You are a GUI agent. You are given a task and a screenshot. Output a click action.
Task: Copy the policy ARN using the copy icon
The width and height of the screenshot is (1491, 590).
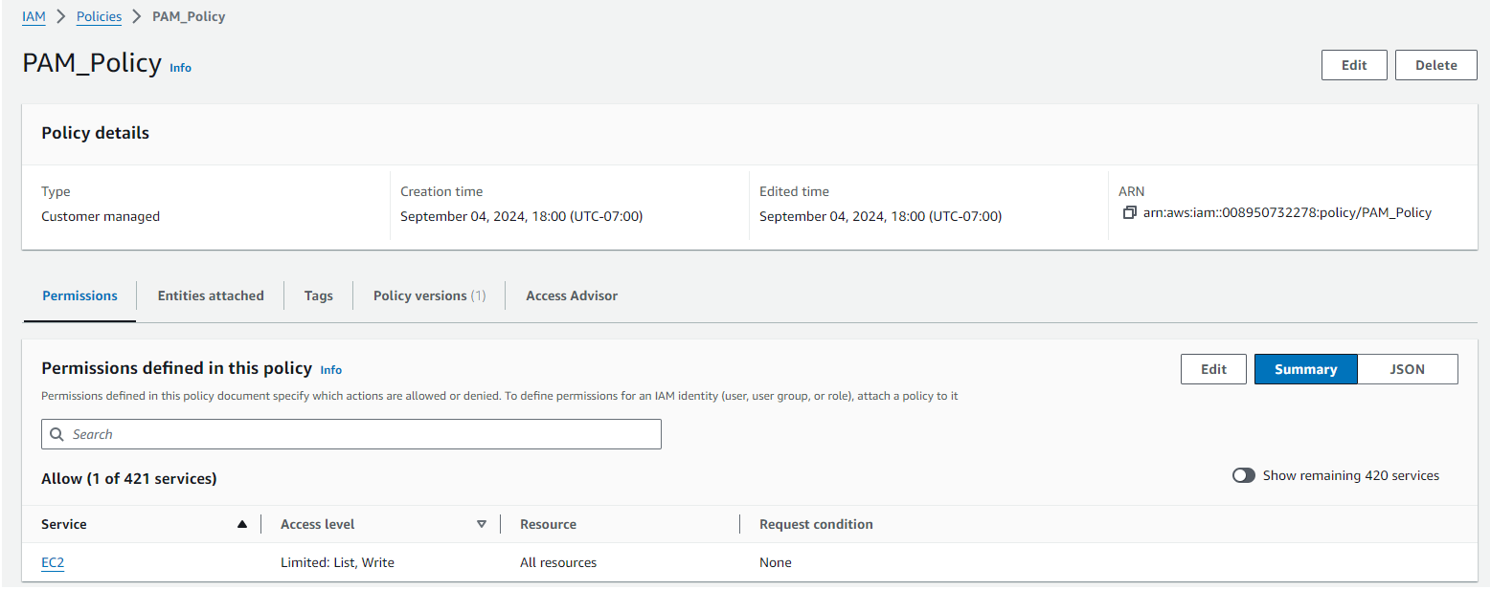(1128, 212)
